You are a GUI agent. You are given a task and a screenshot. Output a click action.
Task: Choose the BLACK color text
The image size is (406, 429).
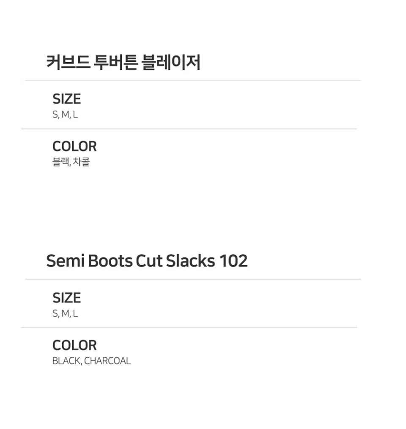(66, 361)
